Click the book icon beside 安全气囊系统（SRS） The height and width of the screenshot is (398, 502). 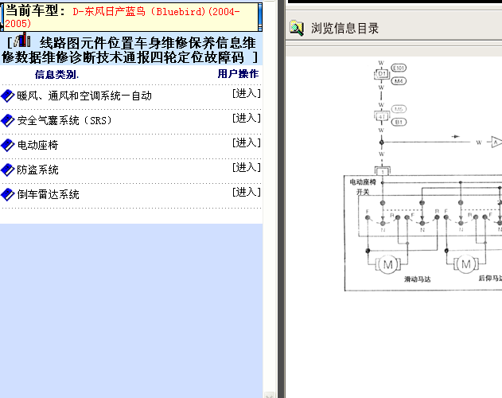coord(8,120)
